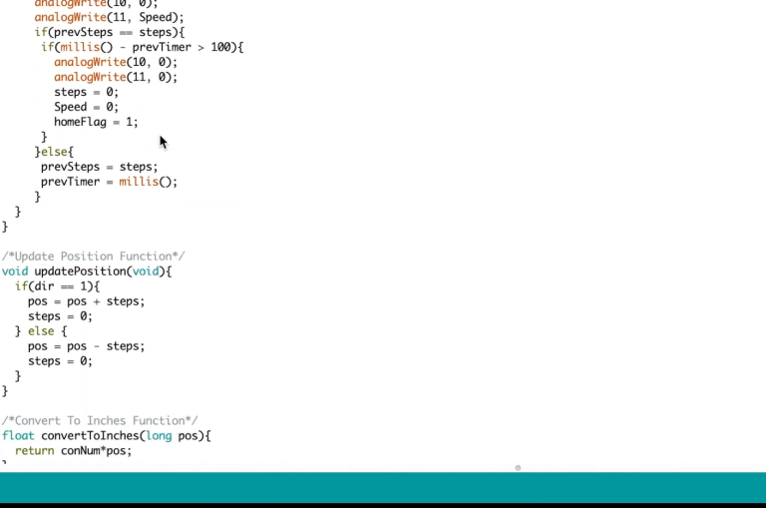Click the Speed = 0 statement
Image resolution: width=766 pixels, height=508 pixels.
click(86, 107)
